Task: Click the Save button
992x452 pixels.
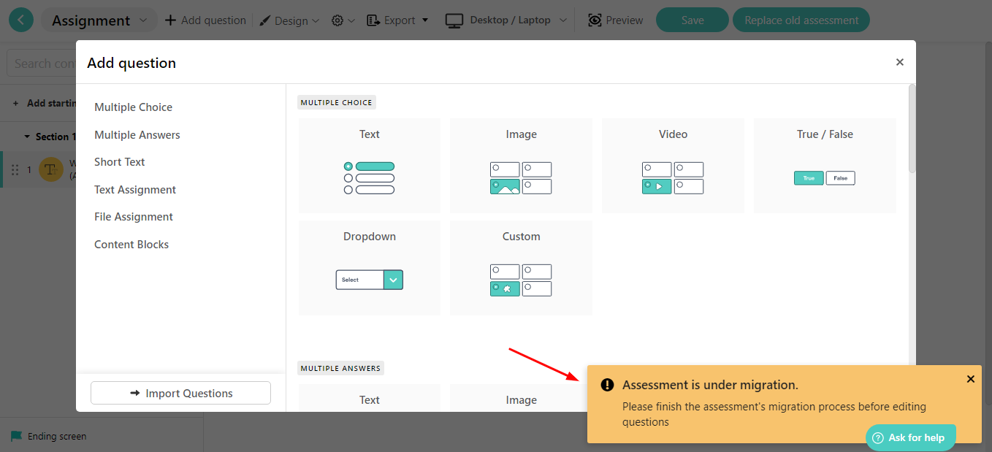Action: tap(693, 20)
